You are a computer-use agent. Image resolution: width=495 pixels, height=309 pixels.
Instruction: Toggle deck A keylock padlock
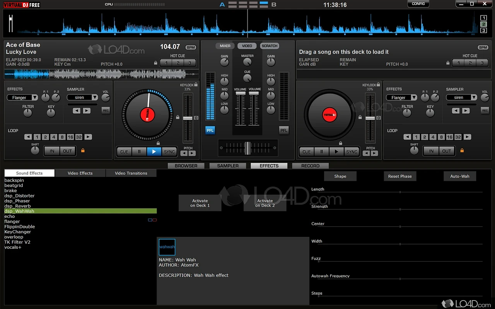pos(196,85)
